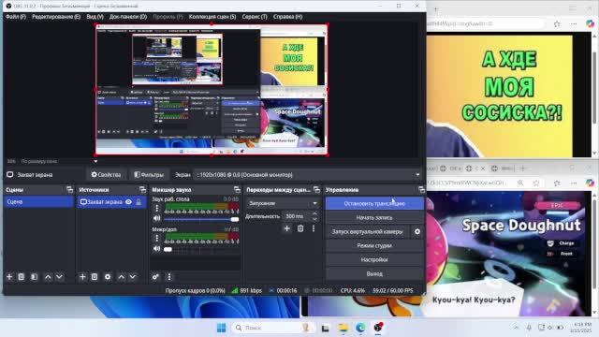Screen dimensions: 599x337
Task: Open source Свойства button
Action: (106, 175)
